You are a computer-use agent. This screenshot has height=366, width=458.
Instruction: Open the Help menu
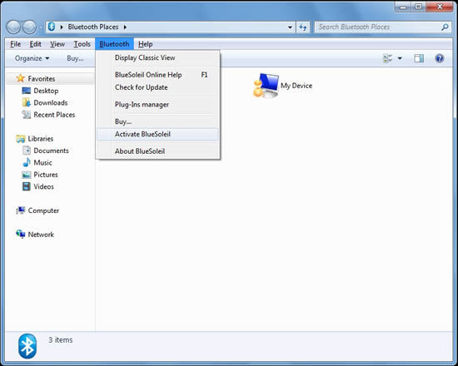pyautogui.click(x=145, y=44)
